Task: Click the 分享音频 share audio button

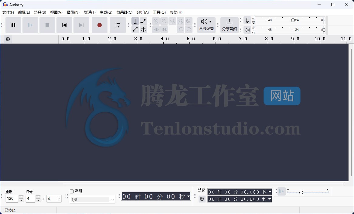Action: click(x=230, y=25)
